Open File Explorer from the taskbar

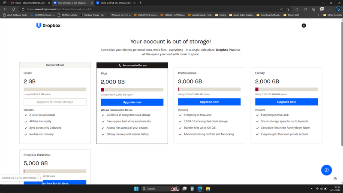pyautogui.click(x=208, y=189)
